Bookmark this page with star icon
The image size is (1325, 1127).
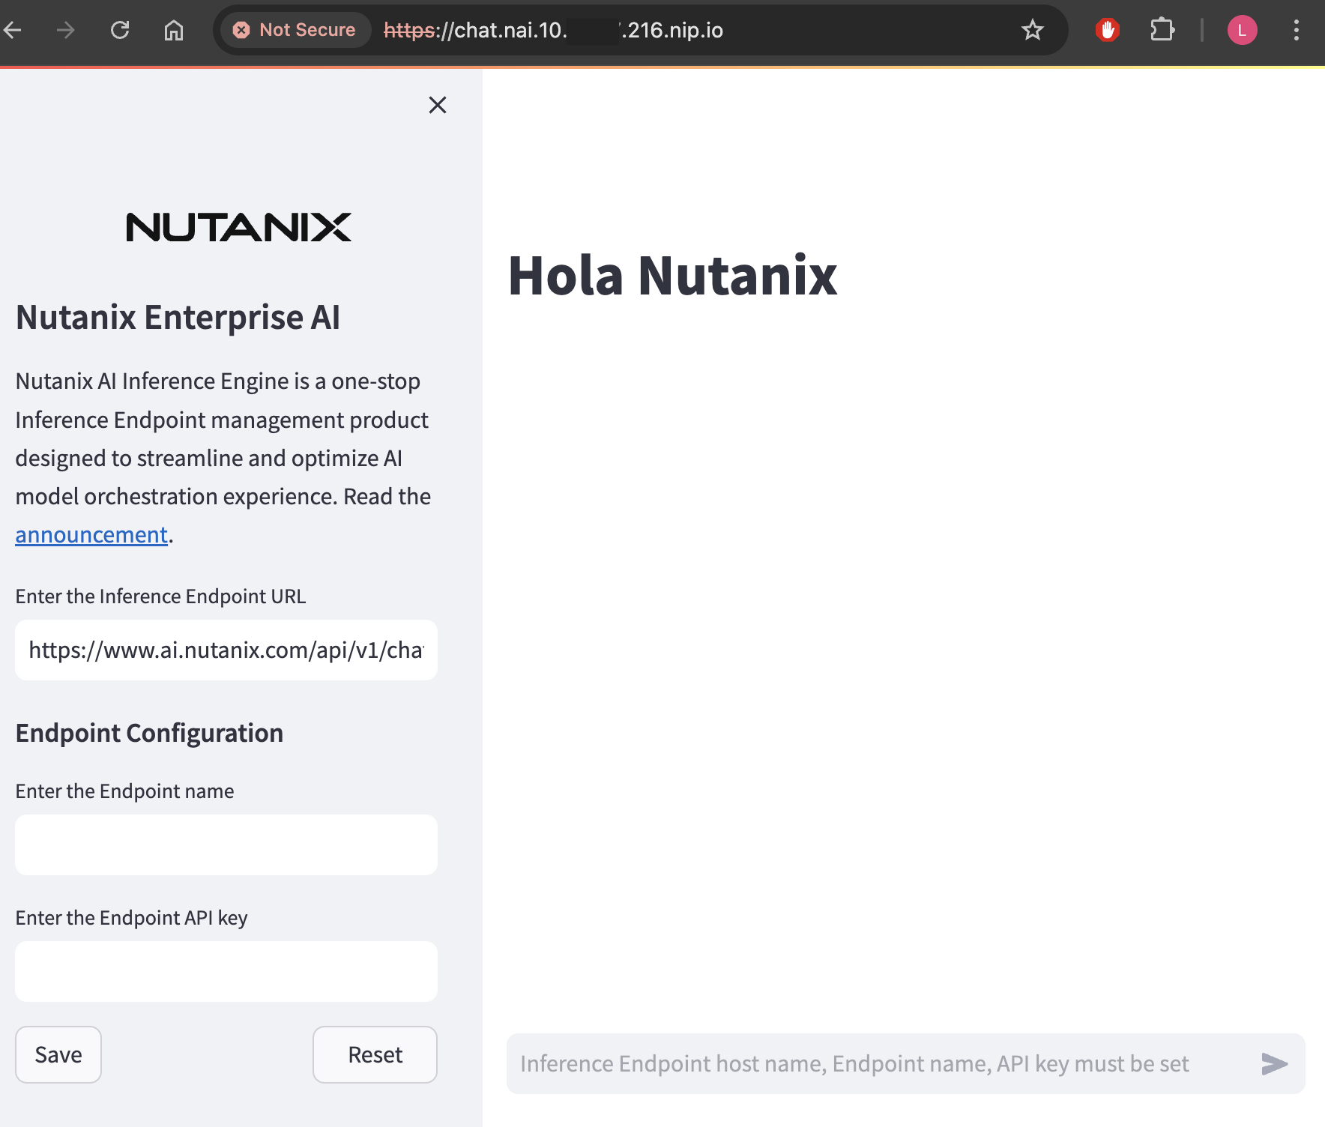click(x=1033, y=30)
